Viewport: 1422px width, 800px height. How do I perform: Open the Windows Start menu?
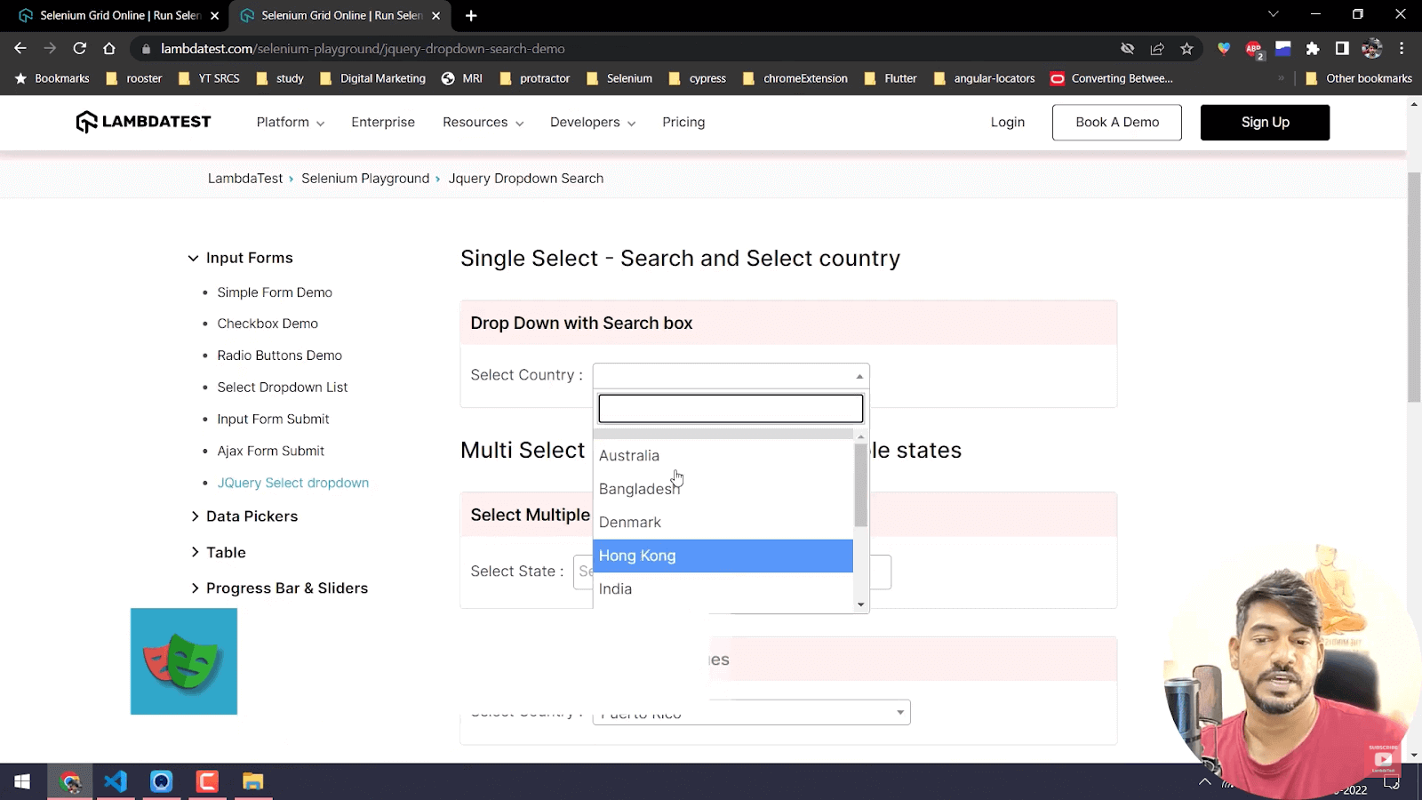pyautogui.click(x=22, y=782)
